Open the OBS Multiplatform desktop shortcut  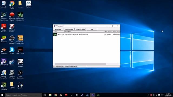coord(12,40)
